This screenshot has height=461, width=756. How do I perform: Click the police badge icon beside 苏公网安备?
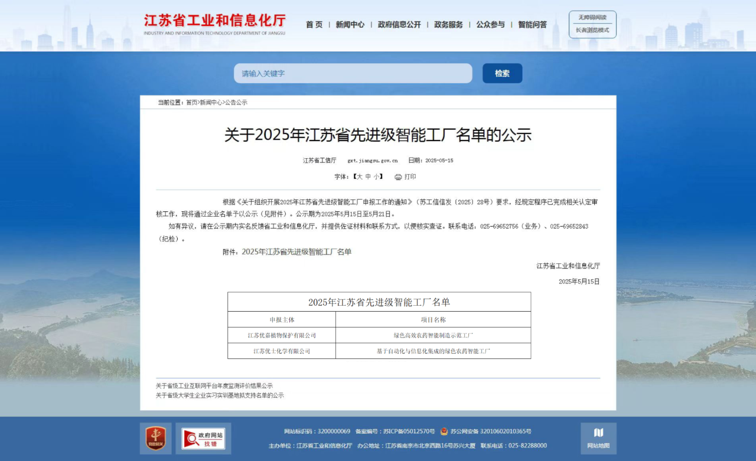click(x=444, y=431)
